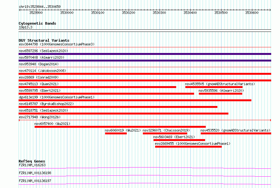This screenshot has width=280, height=188.
Task: Click the nsv5935596 Almarri2020 variant label
Action: [221, 91]
